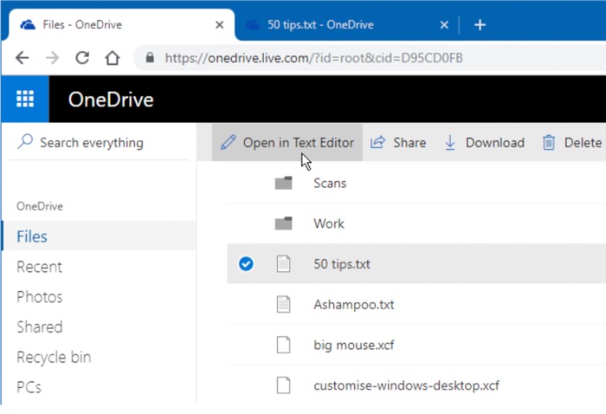This screenshot has width=606, height=414.
Task: Click the Share button
Action: coord(398,143)
